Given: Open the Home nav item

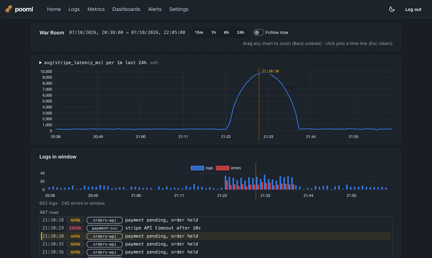Looking at the screenshot, I should coord(54,9).
